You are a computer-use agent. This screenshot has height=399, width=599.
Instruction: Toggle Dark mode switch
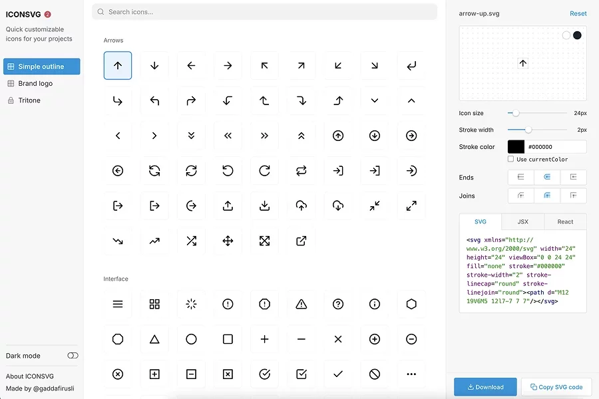73,356
